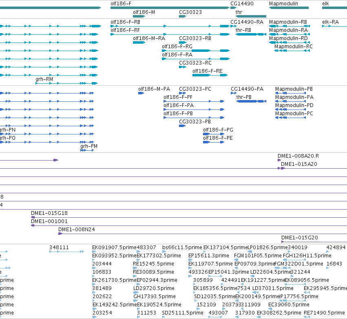Click transcript olf186-M-RA
347x319 pixels.
coord(139,42)
